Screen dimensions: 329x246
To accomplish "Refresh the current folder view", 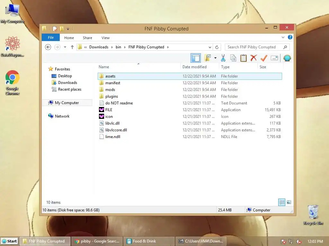I will (x=217, y=47).
